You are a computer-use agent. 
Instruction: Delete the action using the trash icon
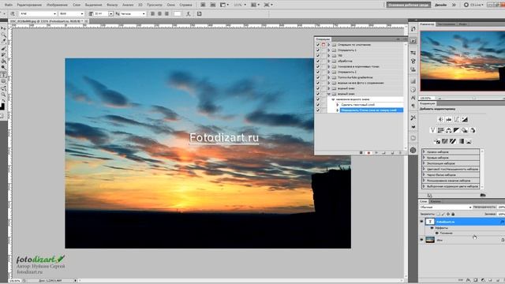tap(400, 152)
